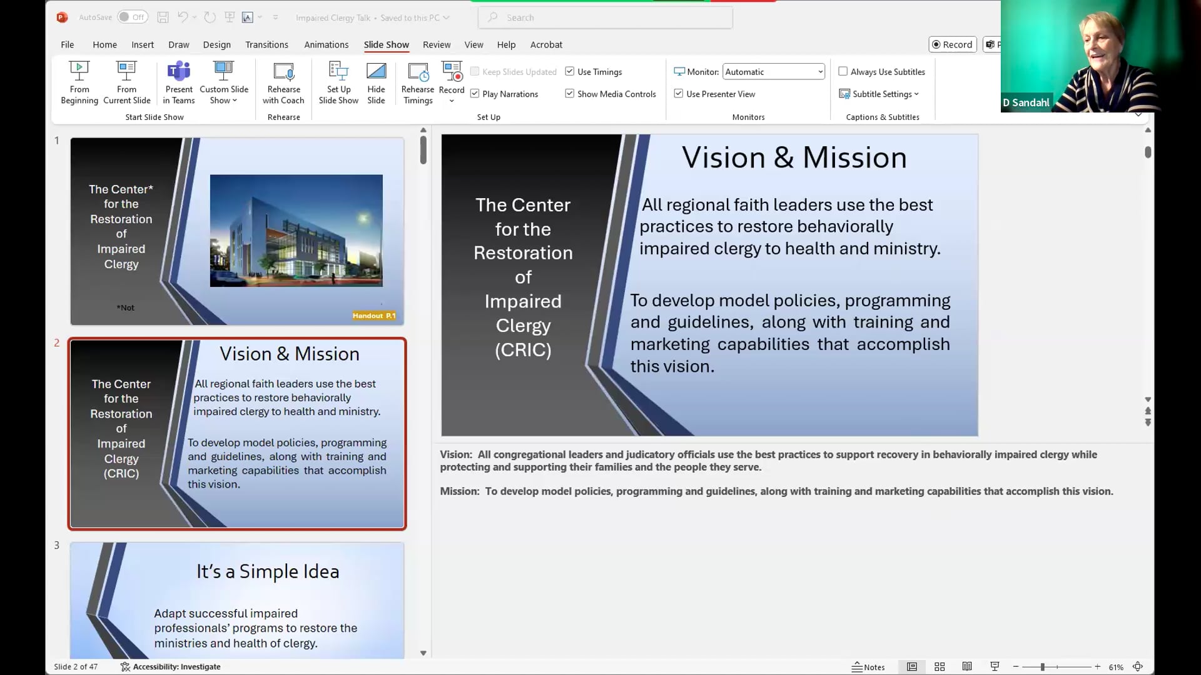
Task: Open Reading View from status bar
Action: point(967,667)
